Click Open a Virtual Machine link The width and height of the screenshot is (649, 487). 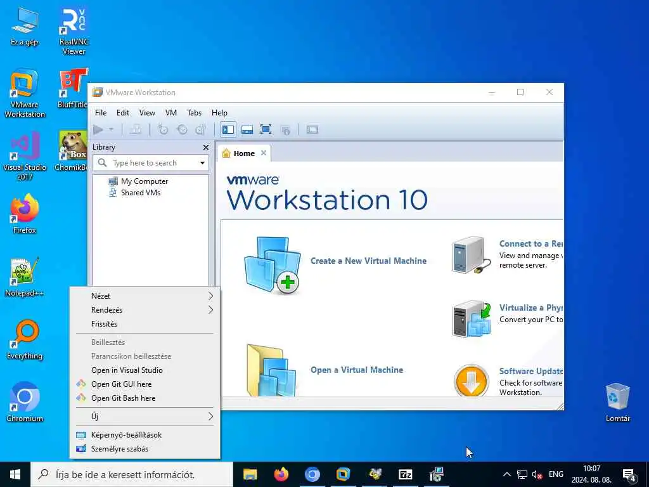coord(357,370)
